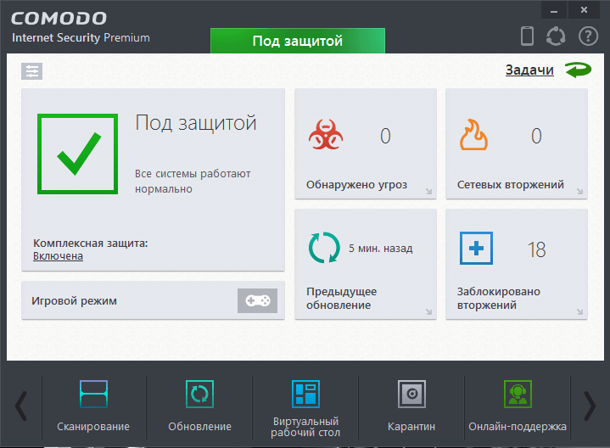Image resolution: width=610 pixels, height=448 pixels.
Task: Click the blocked intrusions count 18
Action: (536, 249)
